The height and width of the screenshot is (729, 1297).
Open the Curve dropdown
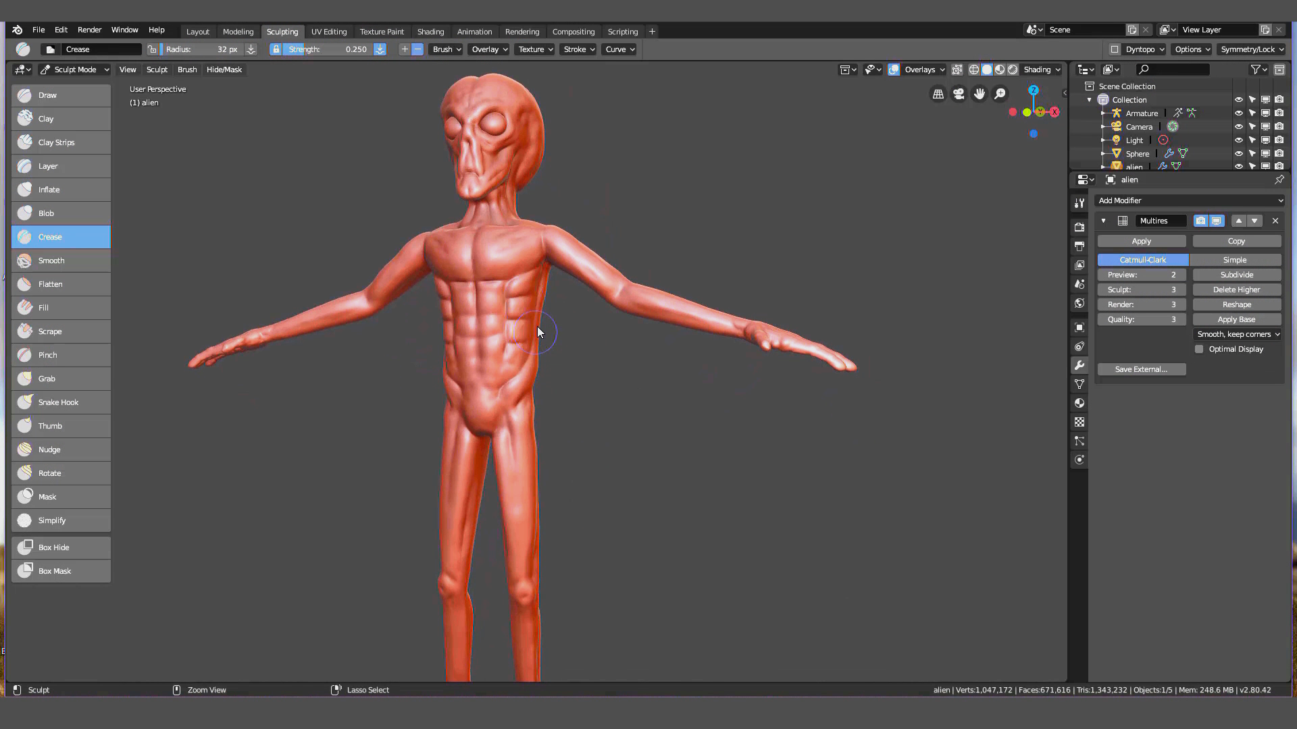pyautogui.click(x=619, y=49)
